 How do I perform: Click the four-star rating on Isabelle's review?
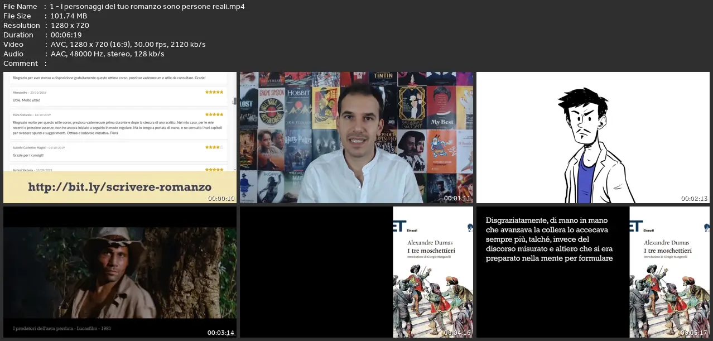214,147
